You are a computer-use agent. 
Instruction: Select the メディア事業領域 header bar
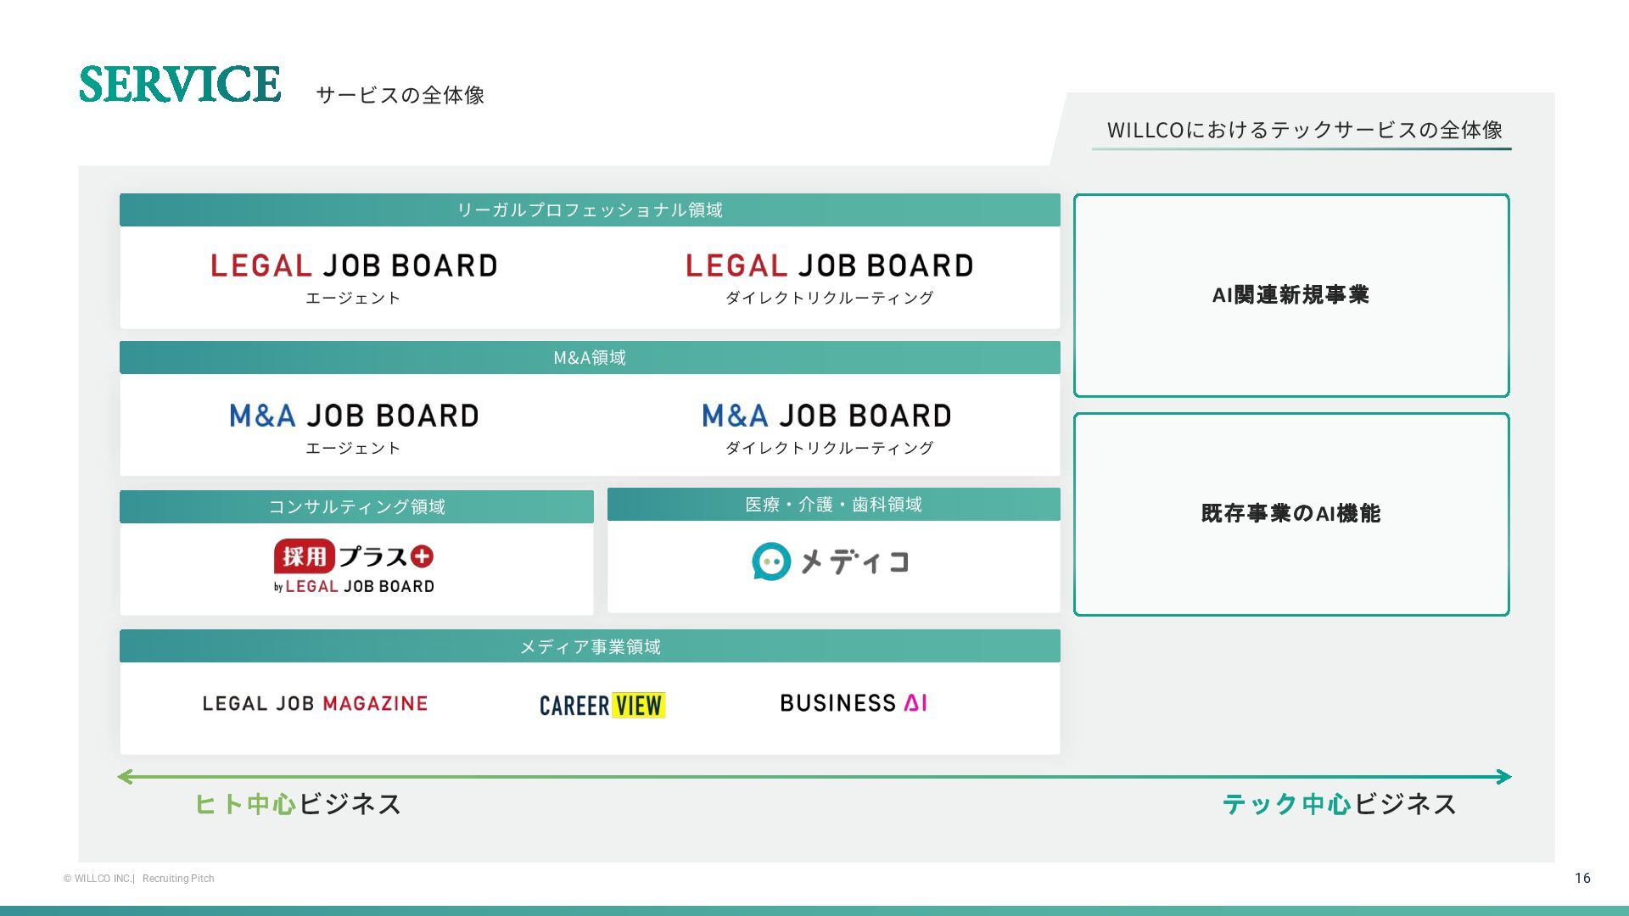(590, 647)
